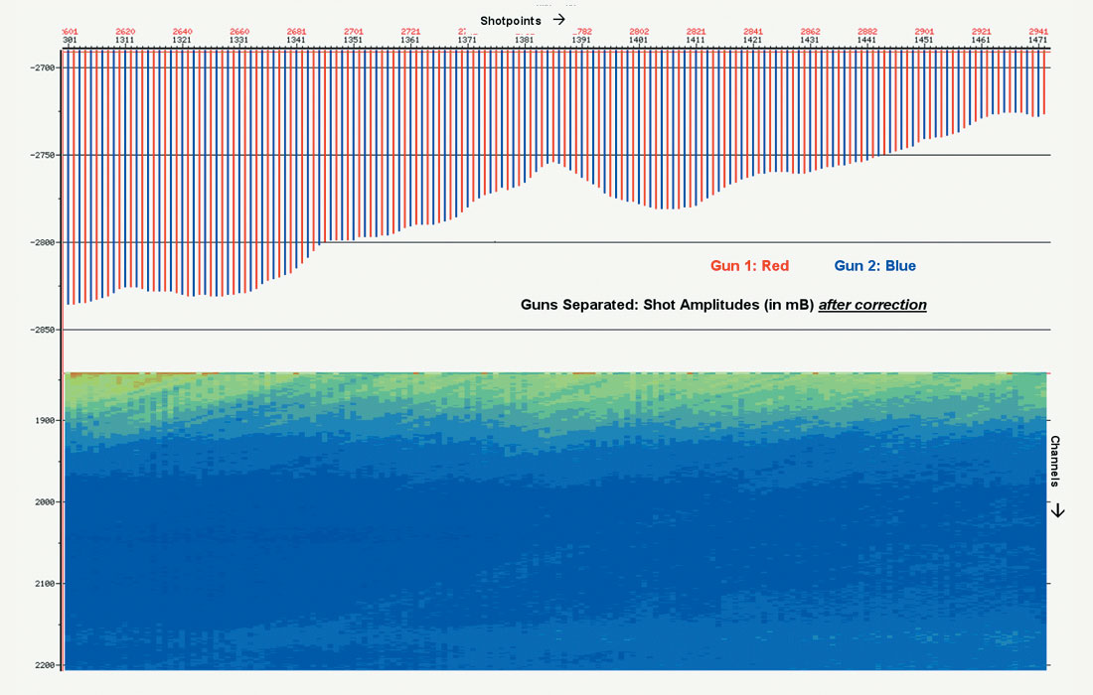Click the "Shotpoints" axis title
This screenshot has height=695, width=1093.
511,21
